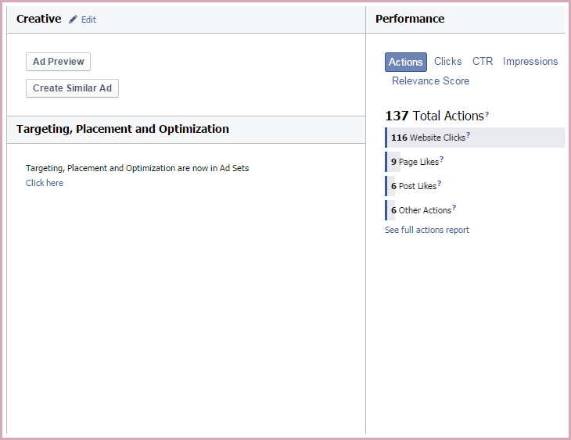This screenshot has height=440, width=571.
Task: Follow the Click here link to Ad Sets
Action: (45, 183)
